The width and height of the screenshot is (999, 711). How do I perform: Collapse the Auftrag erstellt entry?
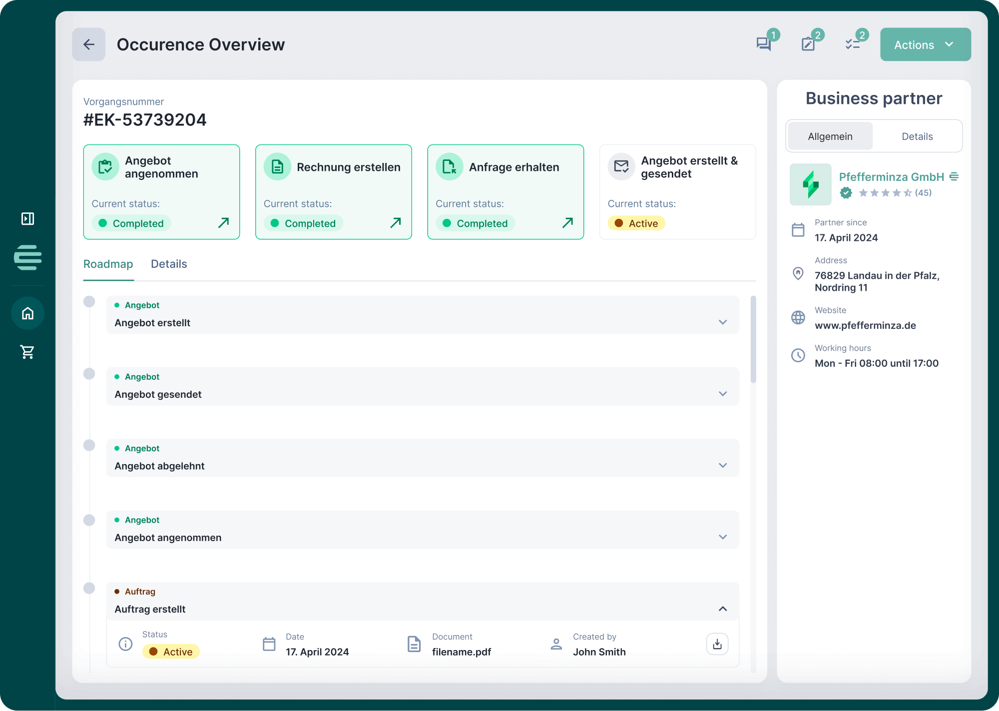coord(722,609)
